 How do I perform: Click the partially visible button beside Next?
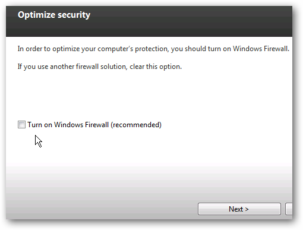pyautogui.click(x=289, y=209)
